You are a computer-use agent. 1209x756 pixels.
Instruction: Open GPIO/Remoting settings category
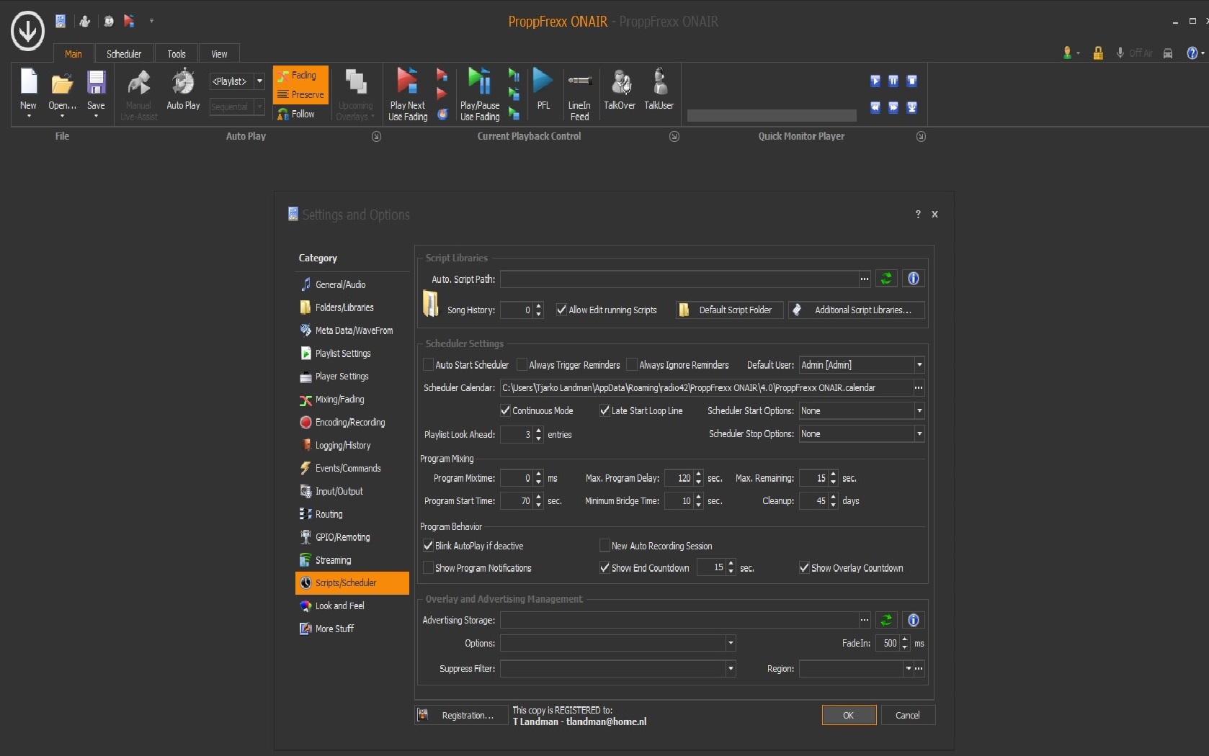[x=352, y=537]
